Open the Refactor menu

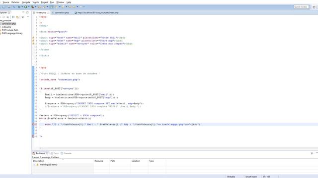coord(15,2)
